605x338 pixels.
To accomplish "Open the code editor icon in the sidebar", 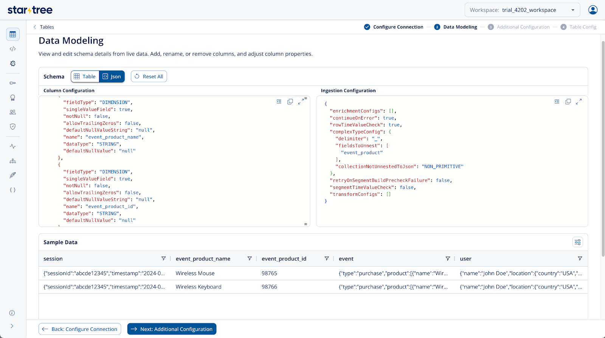I will (x=13, y=49).
